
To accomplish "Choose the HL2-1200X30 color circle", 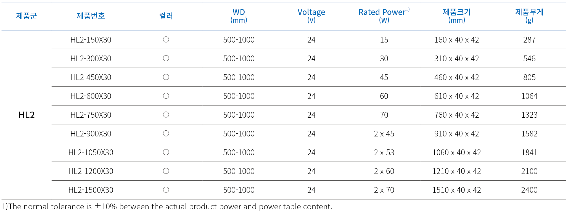I will 166,171.
